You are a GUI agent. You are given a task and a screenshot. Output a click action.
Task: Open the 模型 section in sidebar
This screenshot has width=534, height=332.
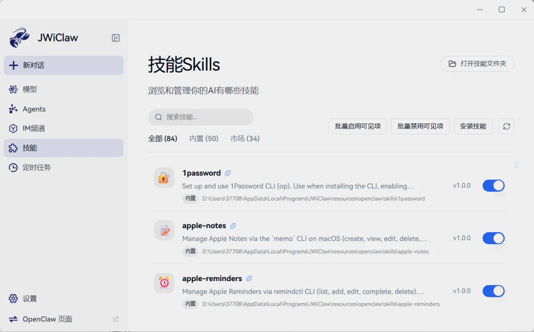[x=30, y=89]
